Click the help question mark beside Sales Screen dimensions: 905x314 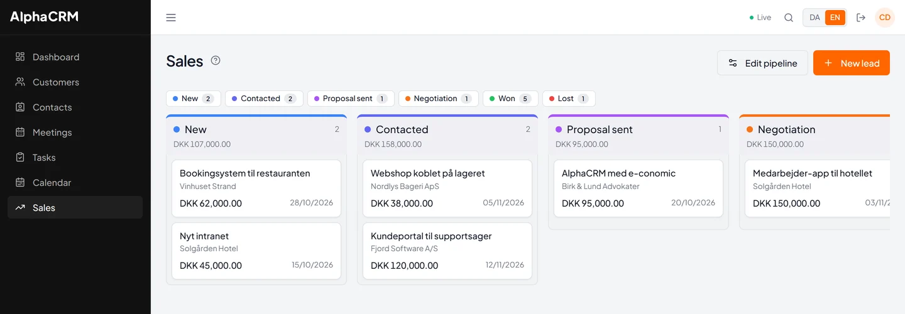tap(216, 60)
